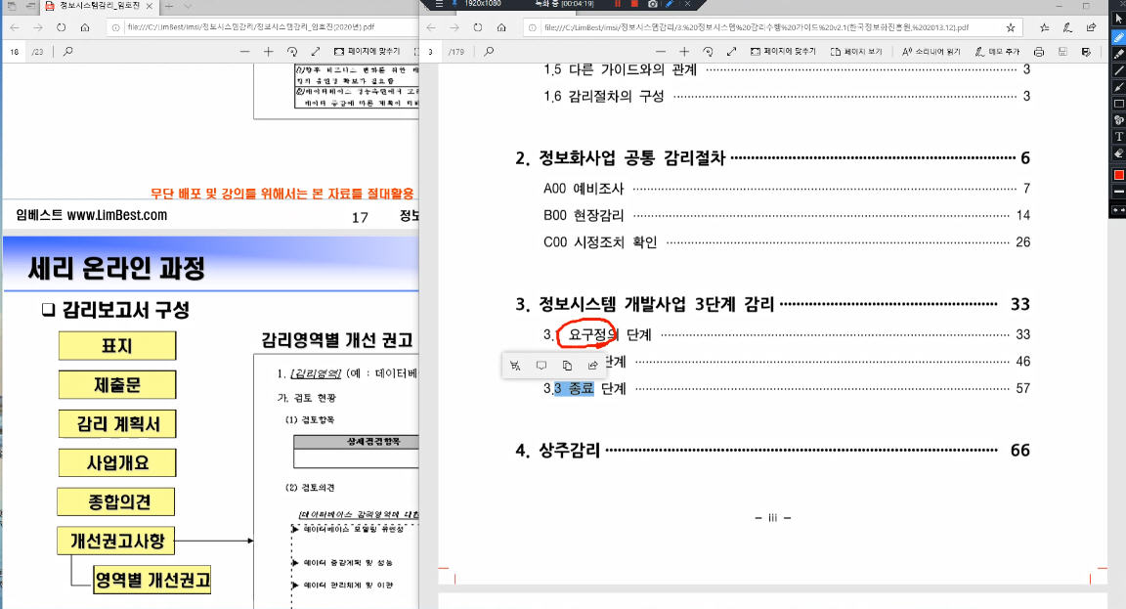Screen dimensions: 1126x609
Task: Close the 정보시스템감리_임호진 tab
Action: 149,6
